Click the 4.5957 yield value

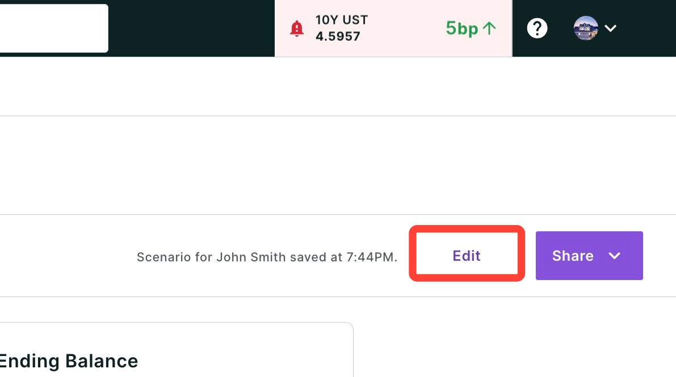tap(338, 36)
